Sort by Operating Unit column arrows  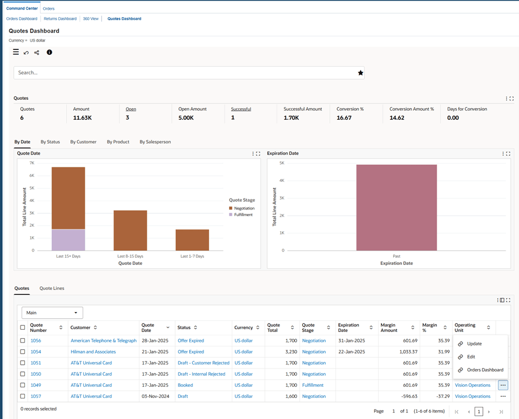pyautogui.click(x=489, y=328)
